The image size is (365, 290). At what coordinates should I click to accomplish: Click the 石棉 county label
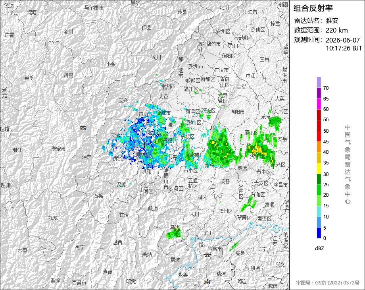point(98,196)
